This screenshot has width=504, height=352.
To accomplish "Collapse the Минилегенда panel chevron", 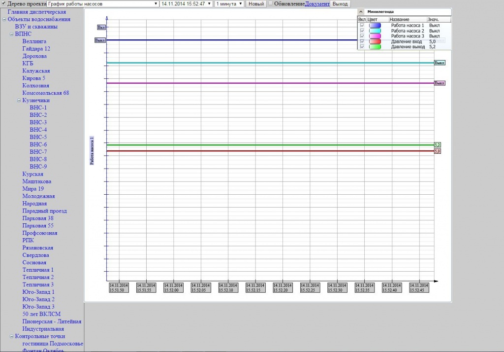I will (361, 11).
